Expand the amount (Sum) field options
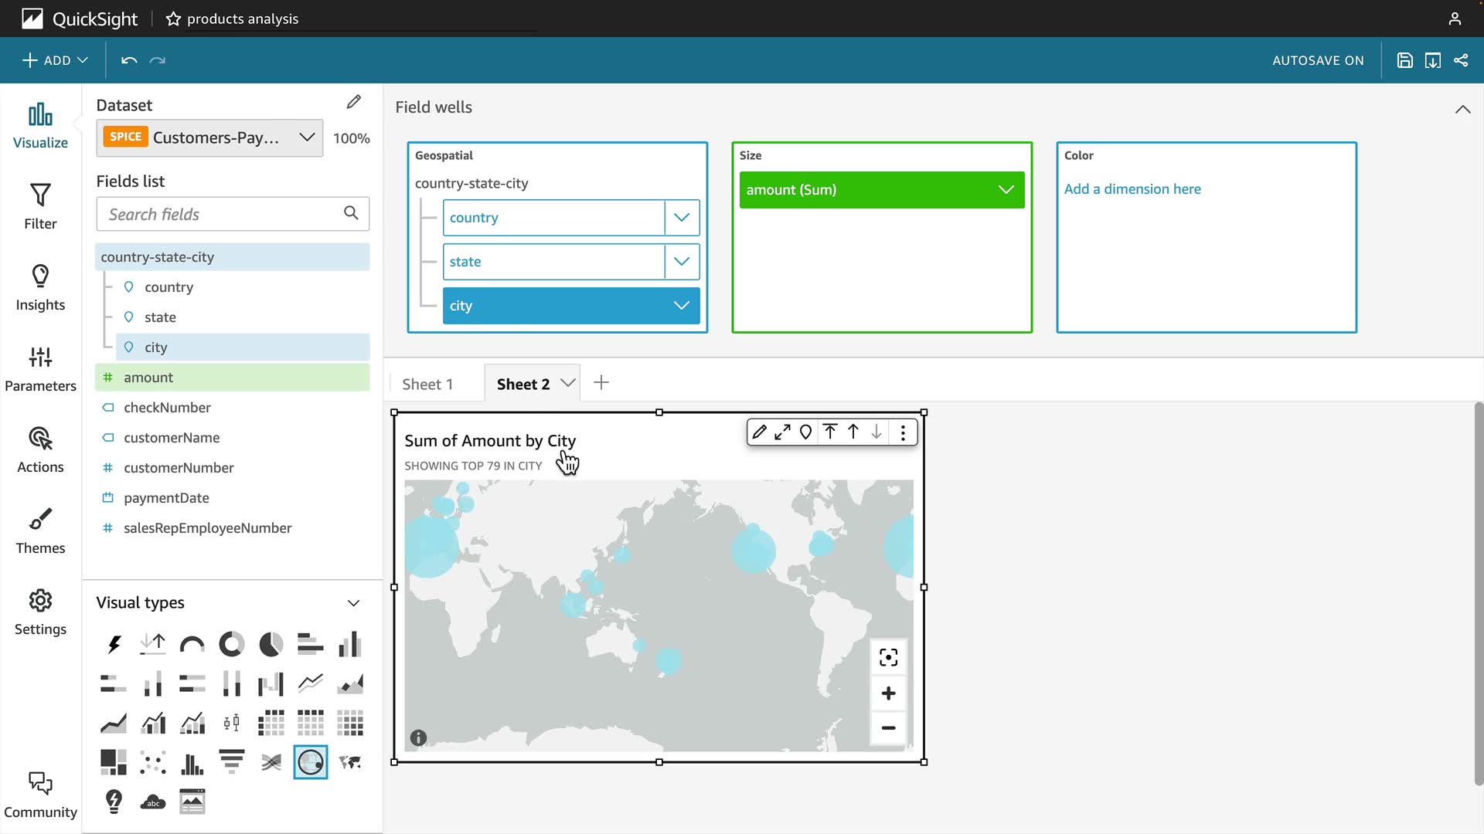Image resolution: width=1484 pixels, height=834 pixels. click(1006, 190)
